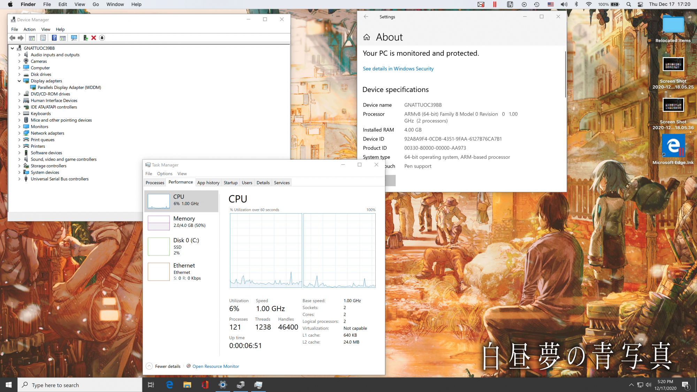Viewport: 697px width, 392px height.
Task: Collapse the Display adapters tree node
Action: (20, 81)
